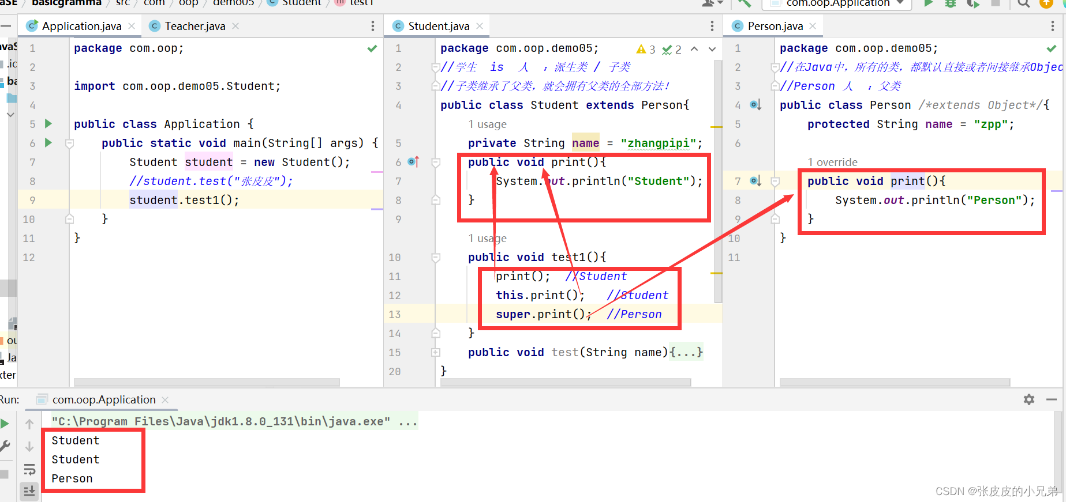Click run with coverage icon in toolbar
Image resolution: width=1066 pixels, height=502 pixels.
coord(973,3)
